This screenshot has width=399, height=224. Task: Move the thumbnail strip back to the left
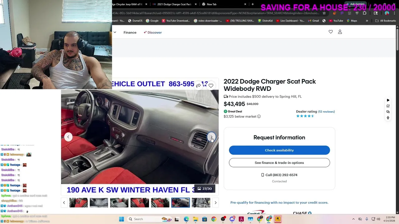coord(64,203)
